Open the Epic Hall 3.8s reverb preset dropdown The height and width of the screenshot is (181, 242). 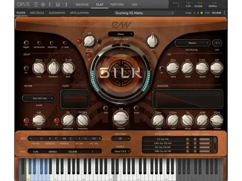click(x=39, y=99)
